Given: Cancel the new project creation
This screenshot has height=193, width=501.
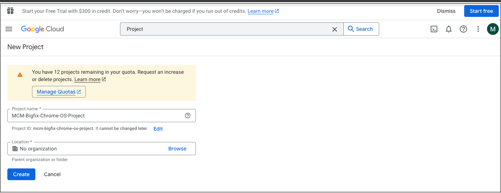Looking at the screenshot, I should point(52,174).
